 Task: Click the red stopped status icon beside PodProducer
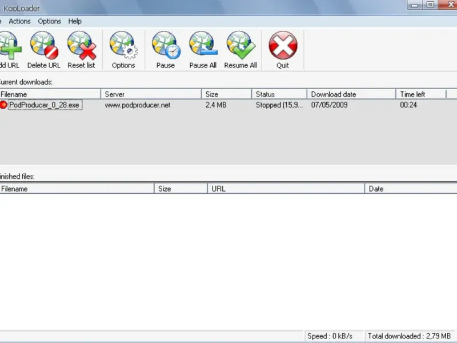[x=3, y=105]
